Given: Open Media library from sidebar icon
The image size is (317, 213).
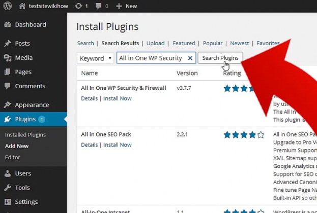Looking at the screenshot, I should click(8, 58).
